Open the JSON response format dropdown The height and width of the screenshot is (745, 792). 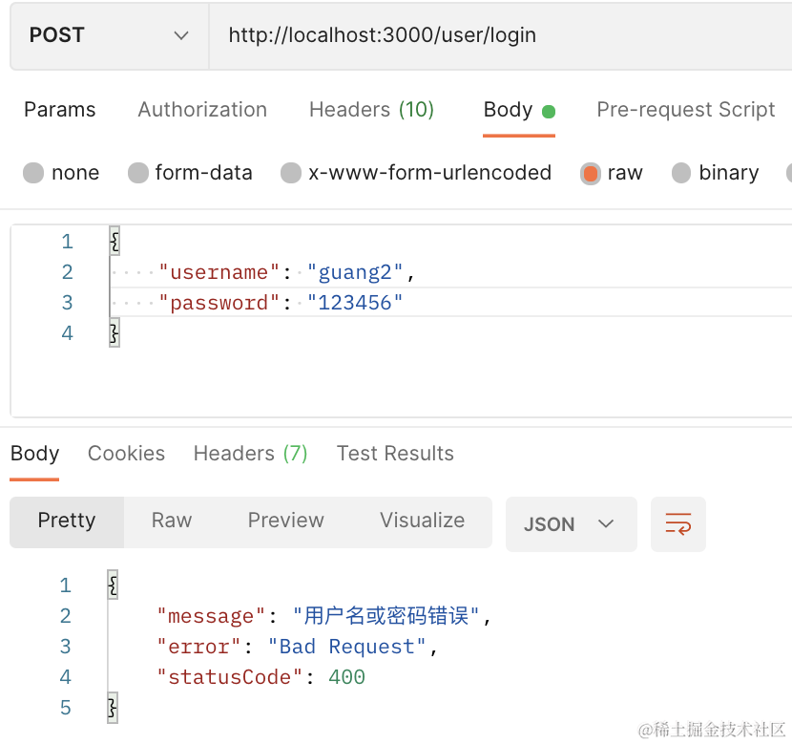click(x=570, y=523)
